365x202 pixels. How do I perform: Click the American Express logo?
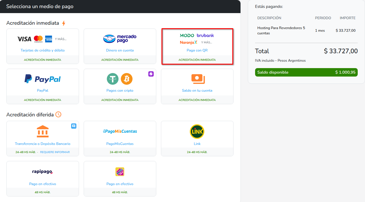(x=48, y=39)
